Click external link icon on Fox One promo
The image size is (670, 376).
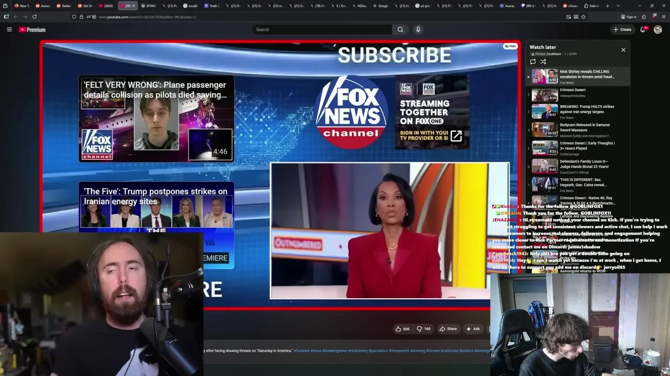[456, 136]
